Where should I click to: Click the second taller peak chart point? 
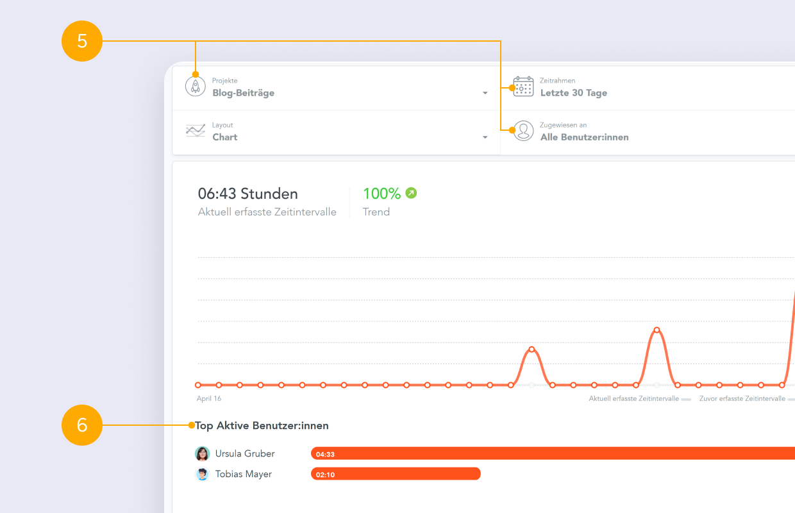click(657, 330)
